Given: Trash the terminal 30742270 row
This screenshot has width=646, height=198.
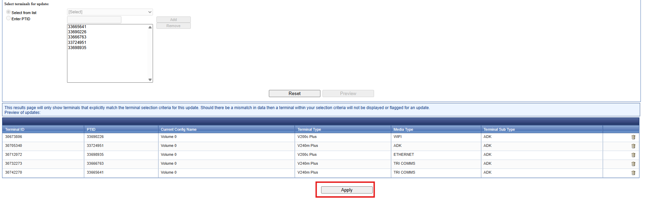Looking at the screenshot, I should click(x=633, y=173).
